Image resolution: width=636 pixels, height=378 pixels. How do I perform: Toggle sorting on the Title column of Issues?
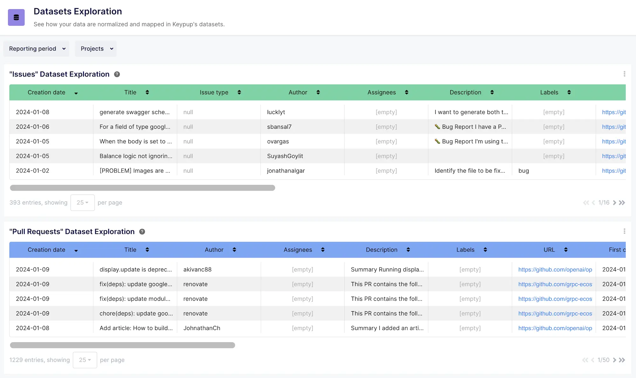147,92
